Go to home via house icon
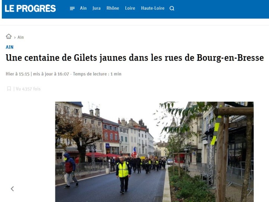 click(x=9, y=36)
